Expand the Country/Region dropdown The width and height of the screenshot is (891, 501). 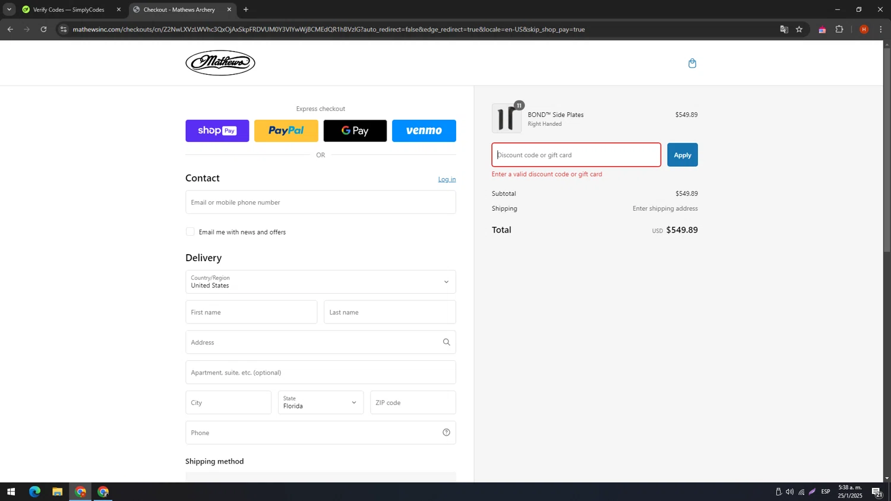321,282
